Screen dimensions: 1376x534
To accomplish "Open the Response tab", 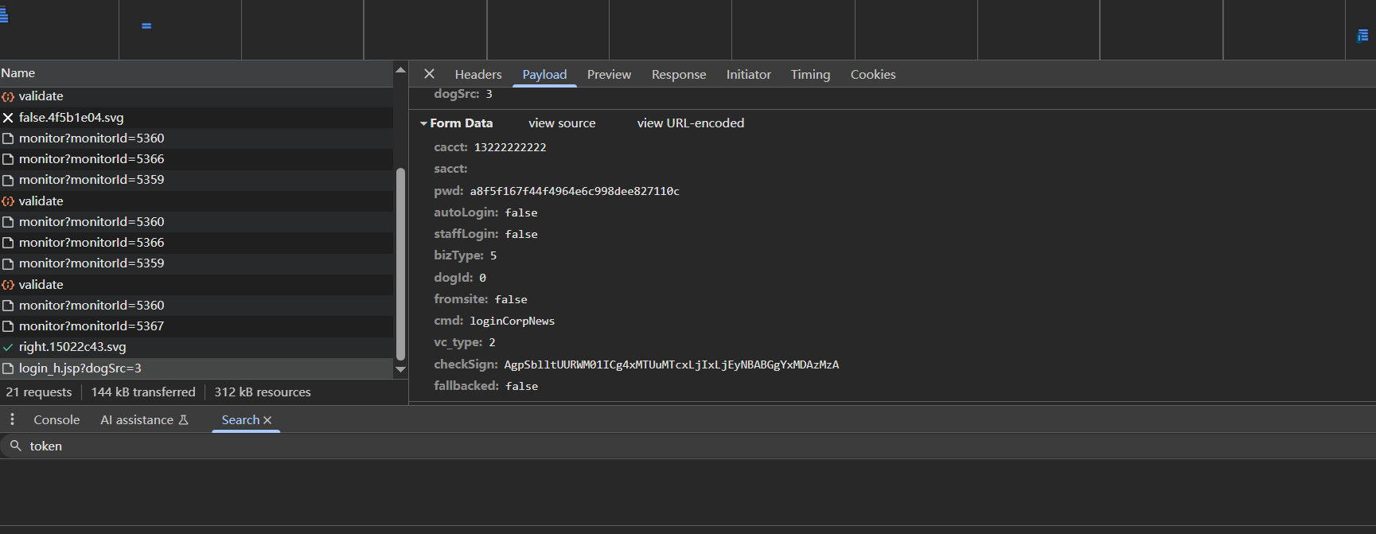I will (x=678, y=74).
